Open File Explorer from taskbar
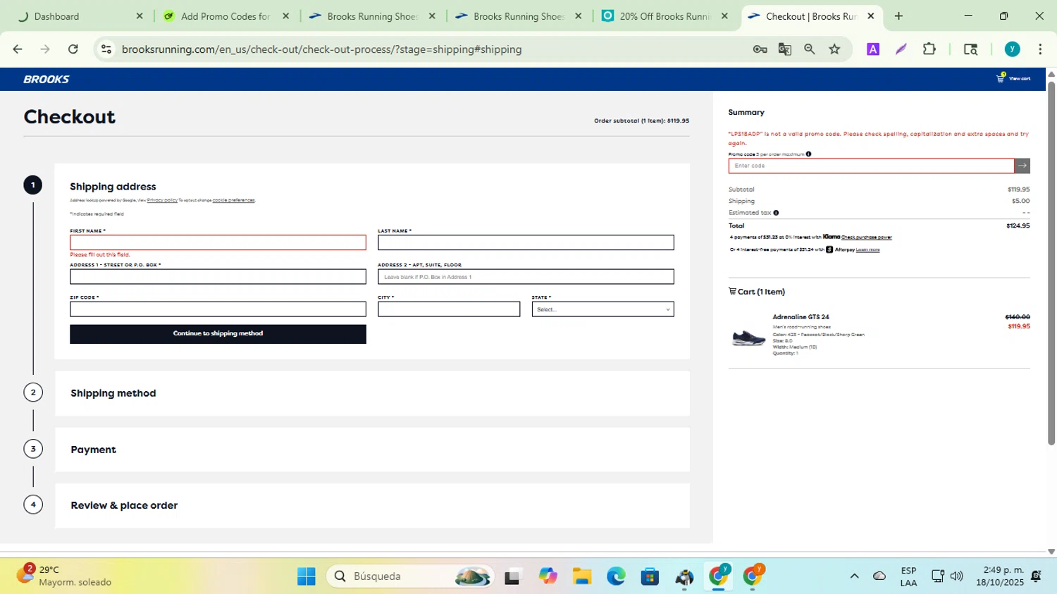Viewport: 1057px width, 594px height. [581, 576]
